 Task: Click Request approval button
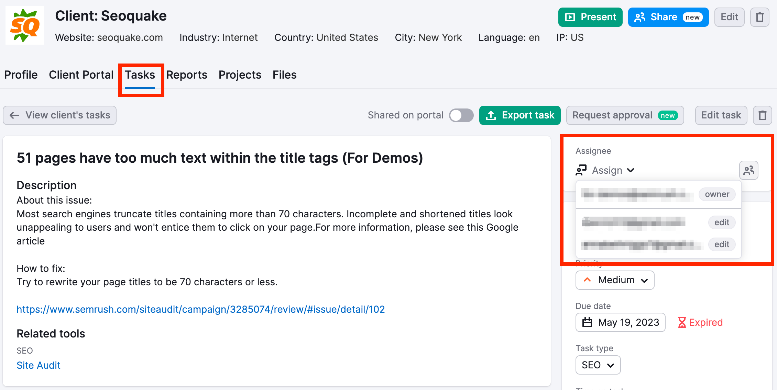coord(625,115)
